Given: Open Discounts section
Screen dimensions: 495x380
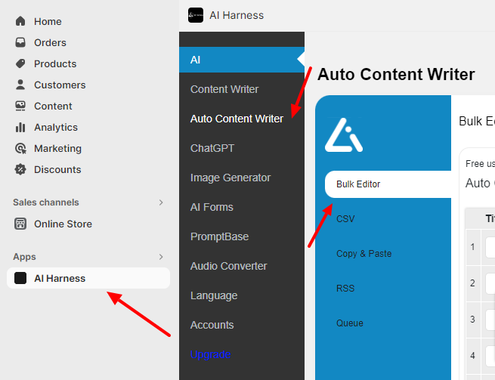Looking at the screenshot, I should (57, 169).
